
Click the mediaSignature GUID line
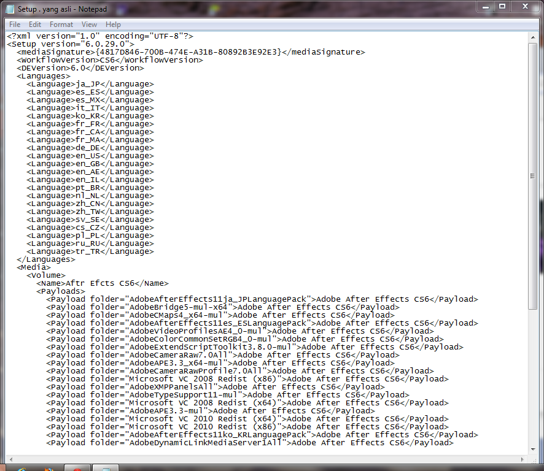click(x=191, y=52)
